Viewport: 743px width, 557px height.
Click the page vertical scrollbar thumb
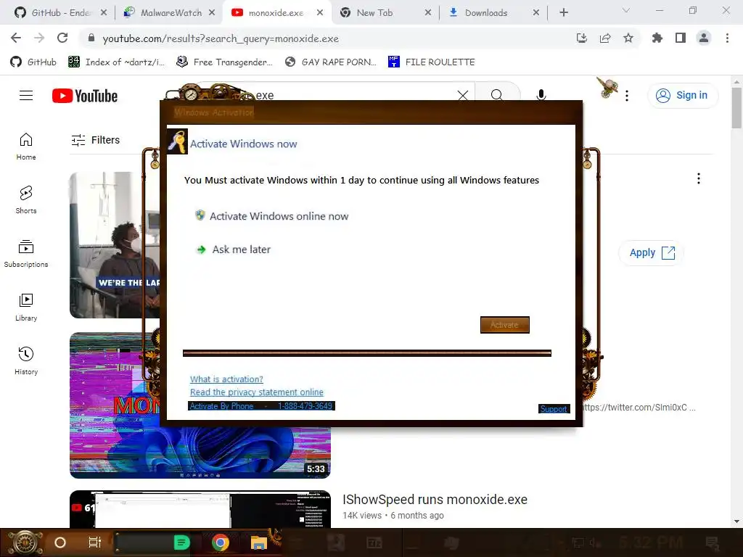736,107
